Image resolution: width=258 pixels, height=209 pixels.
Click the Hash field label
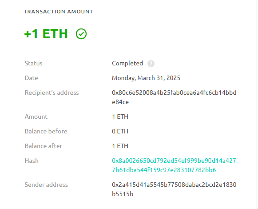(x=32, y=161)
